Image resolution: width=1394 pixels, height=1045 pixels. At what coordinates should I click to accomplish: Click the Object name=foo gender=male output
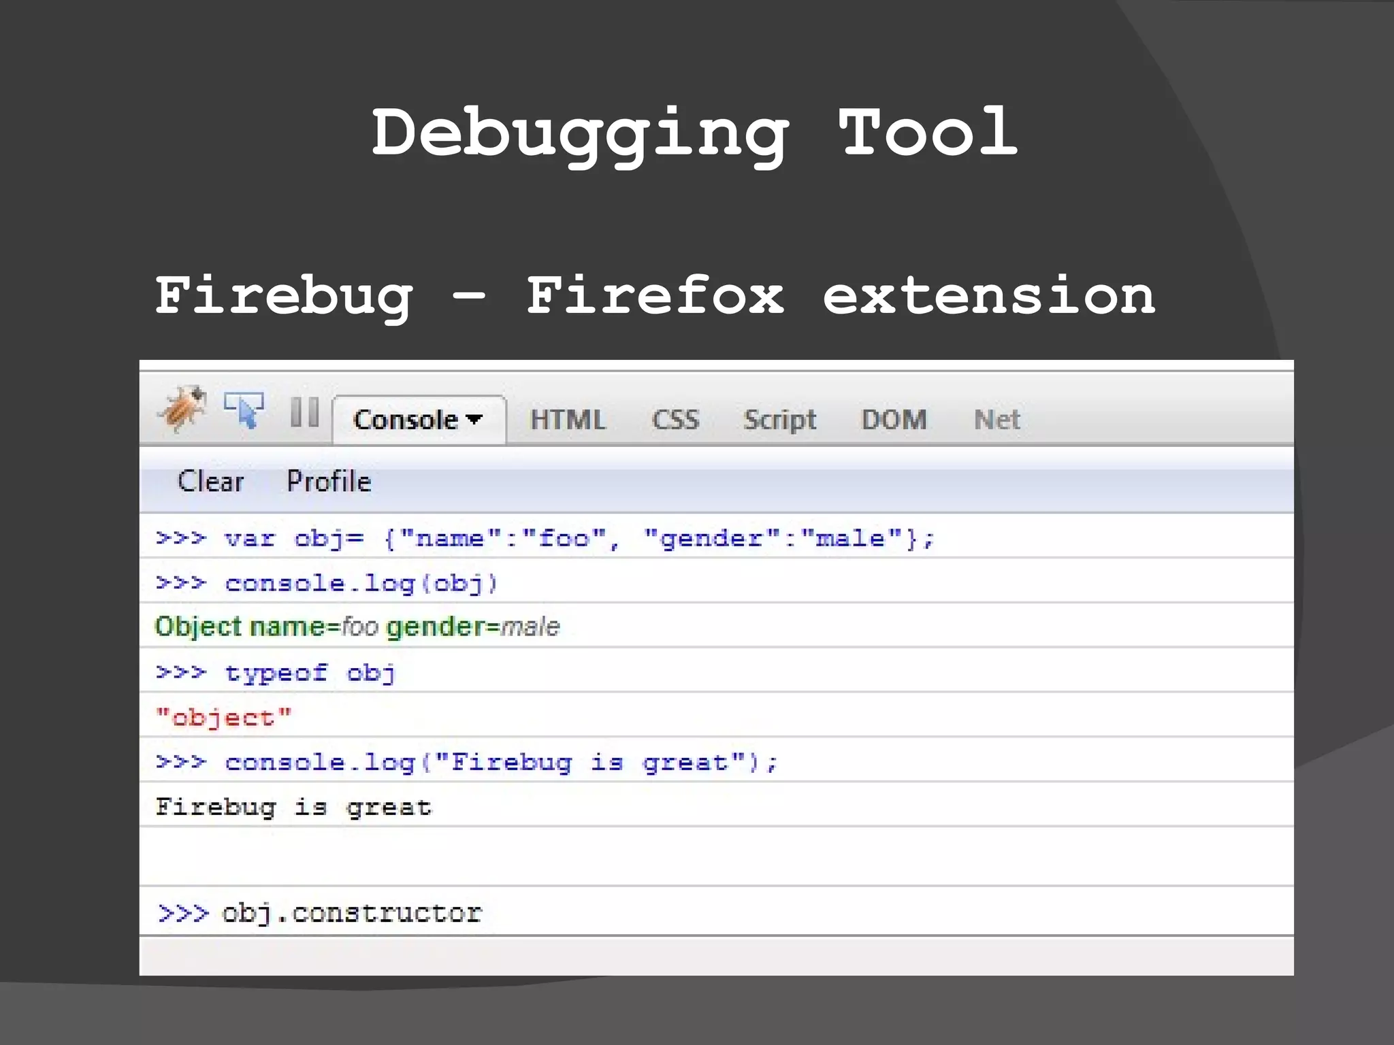[357, 627]
